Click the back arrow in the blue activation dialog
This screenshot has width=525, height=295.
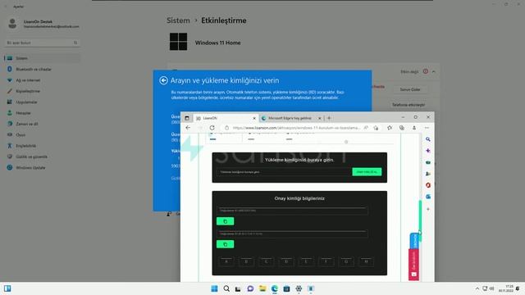point(163,80)
